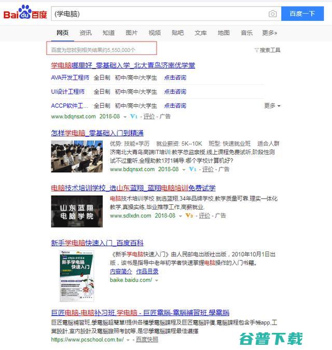Click 点击咨询 in UI设计工程师 row
This screenshot has width=332, height=350.
[175, 91]
